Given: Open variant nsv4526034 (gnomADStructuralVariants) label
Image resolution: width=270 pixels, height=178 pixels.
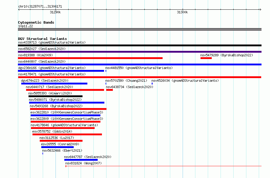Looking at the screenshot, I should (185, 81).
